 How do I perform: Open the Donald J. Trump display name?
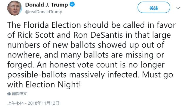pyautogui.click(x=46, y=5)
